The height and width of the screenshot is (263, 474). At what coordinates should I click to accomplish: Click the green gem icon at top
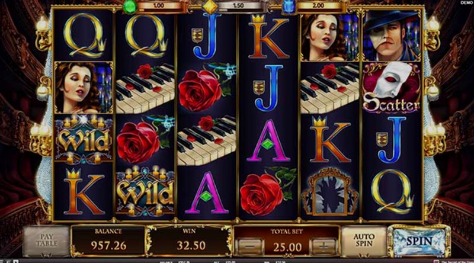coord(130,7)
